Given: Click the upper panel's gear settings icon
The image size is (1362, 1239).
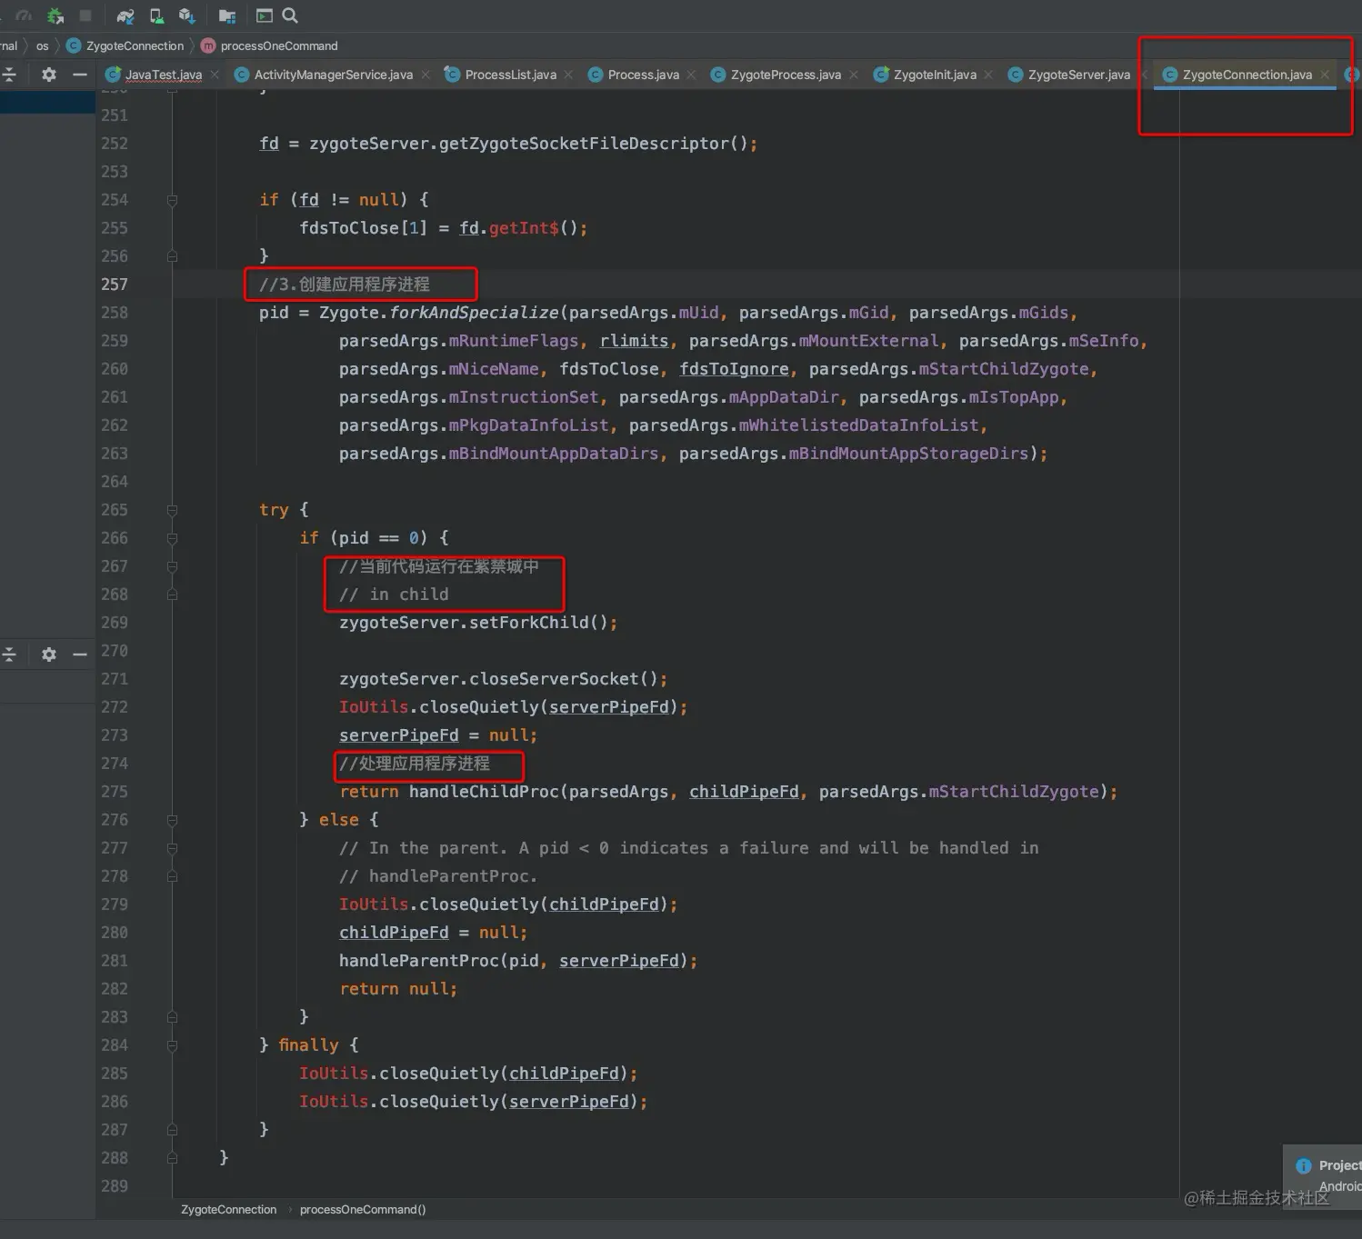Looking at the screenshot, I should coord(49,75).
